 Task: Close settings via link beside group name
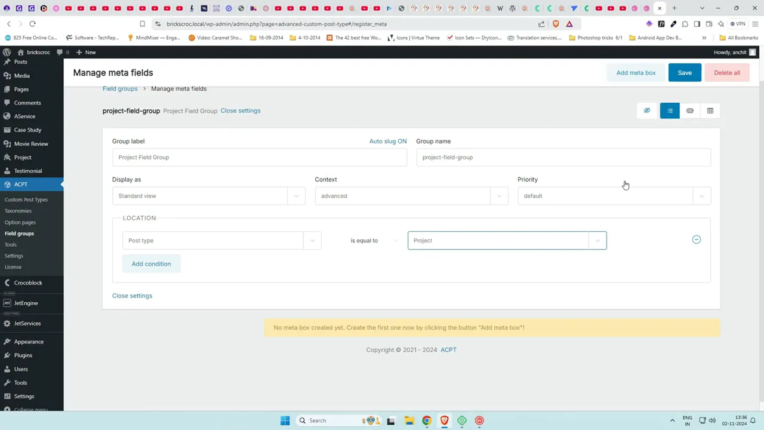click(x=240, y=110)
